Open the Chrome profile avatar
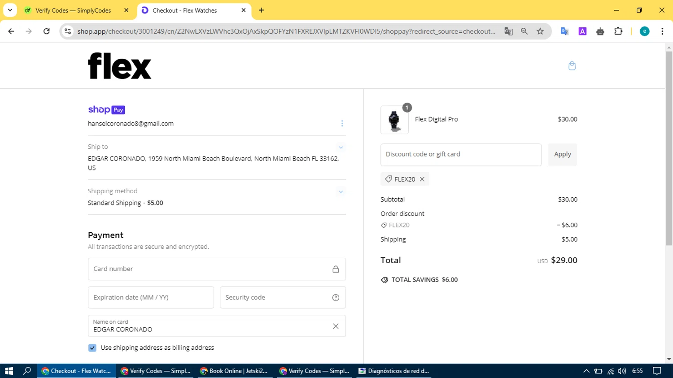 point(644,31)
